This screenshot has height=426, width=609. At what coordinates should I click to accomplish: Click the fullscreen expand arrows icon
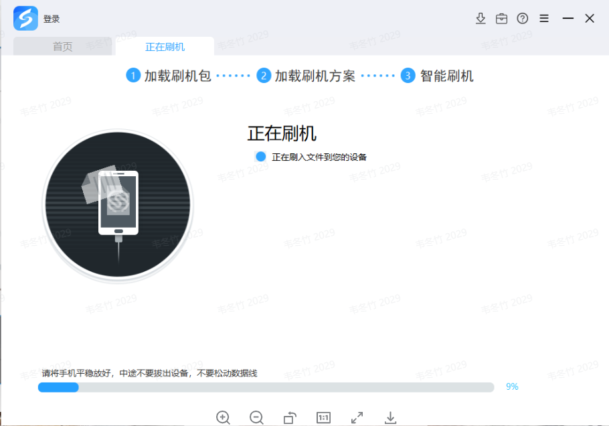357,417
